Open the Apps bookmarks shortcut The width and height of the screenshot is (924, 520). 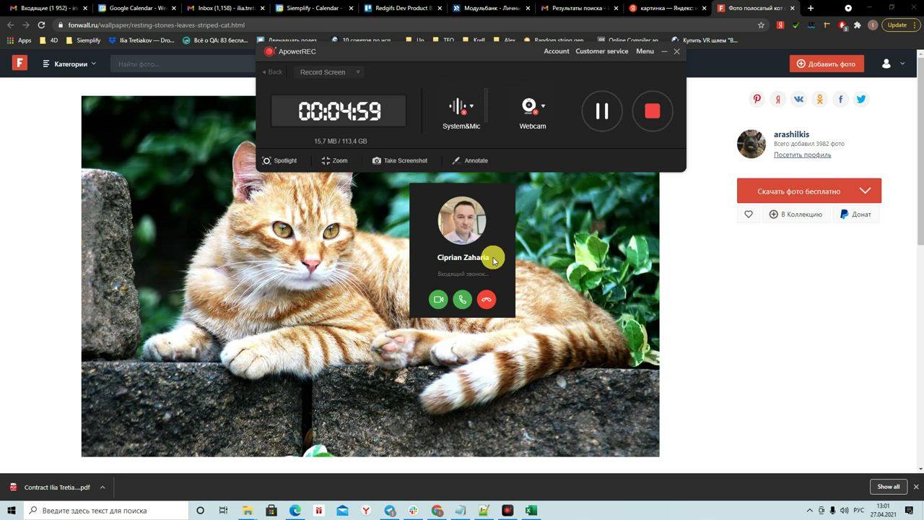pos(19,40)
